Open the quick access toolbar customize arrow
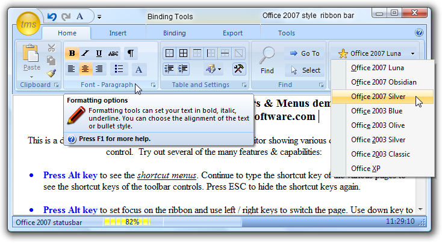Image resolution: width=442 pixels, height=243 pixels. (99, 17)
